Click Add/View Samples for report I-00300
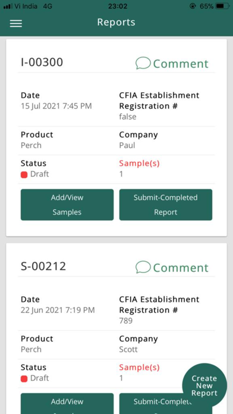233x414 pixels. [67, 205]
